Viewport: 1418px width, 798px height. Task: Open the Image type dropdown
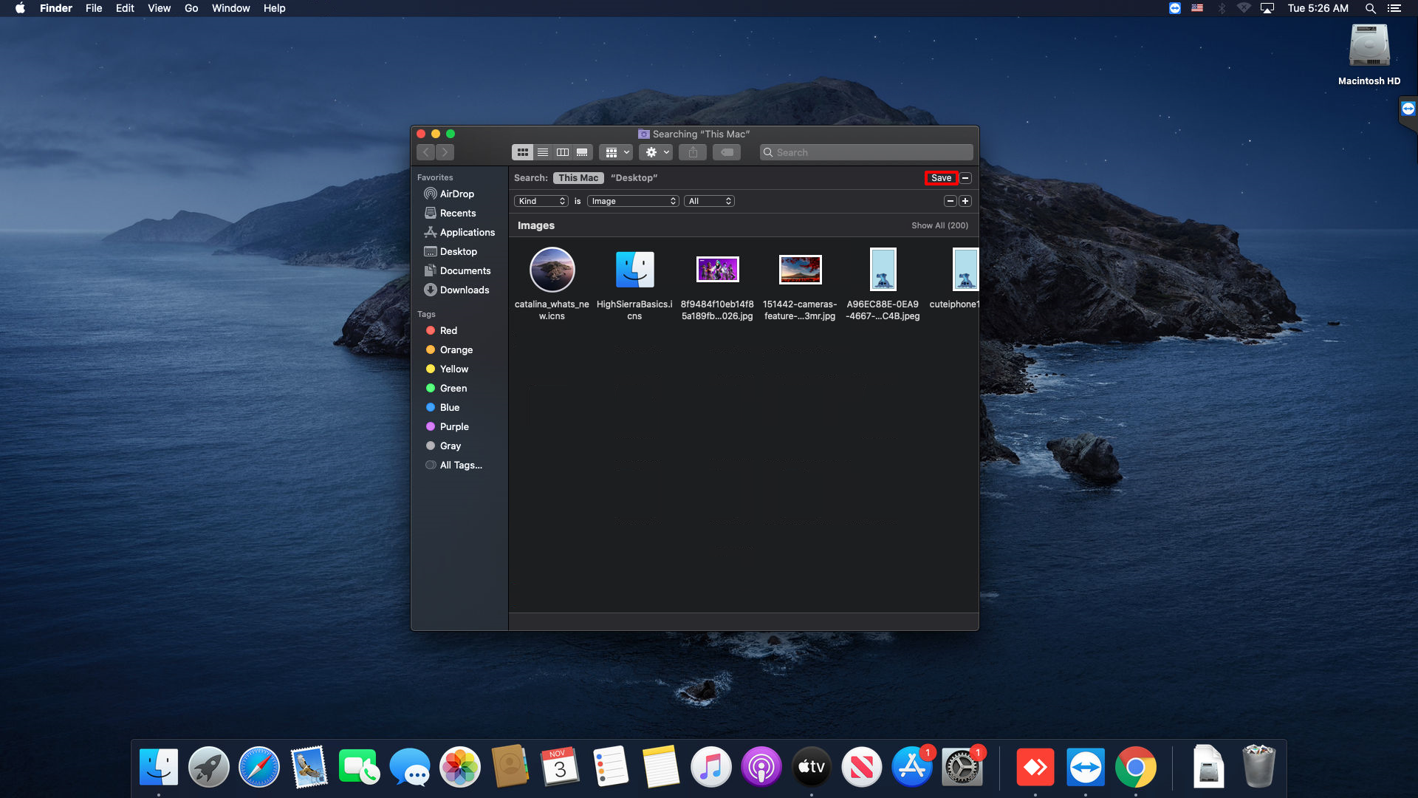pos(633,201)
